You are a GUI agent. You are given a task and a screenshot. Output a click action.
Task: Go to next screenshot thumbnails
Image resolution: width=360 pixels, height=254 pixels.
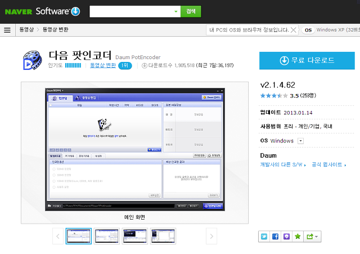tap(211, 236)
